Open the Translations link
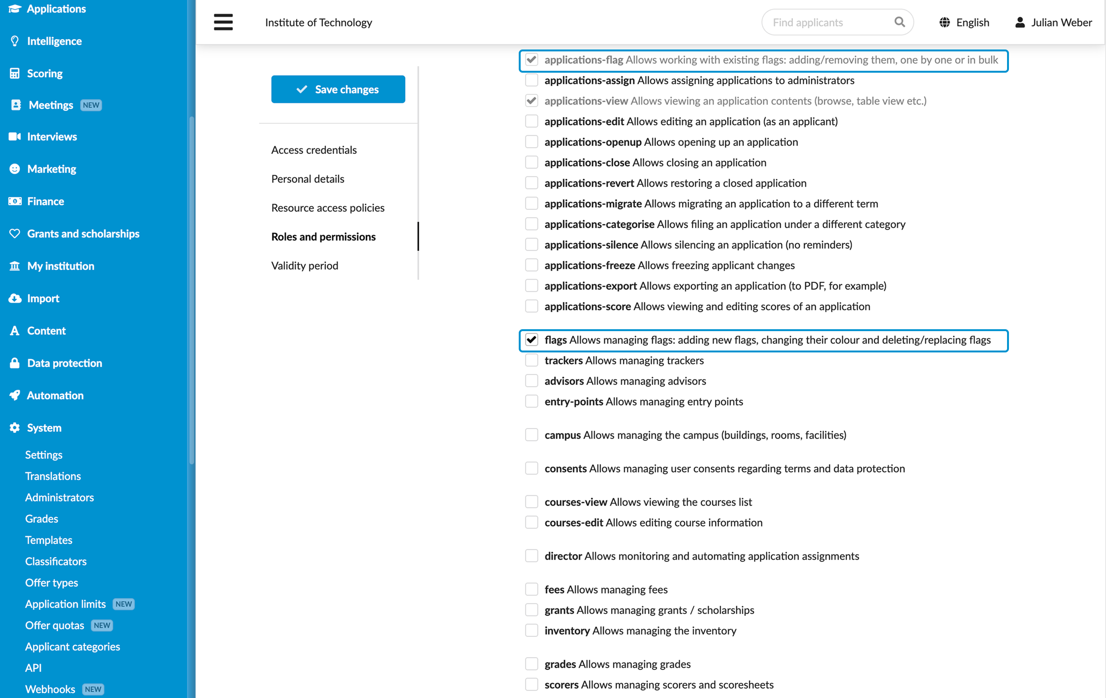Screen dimensions: 1106x698 point(53,476)
